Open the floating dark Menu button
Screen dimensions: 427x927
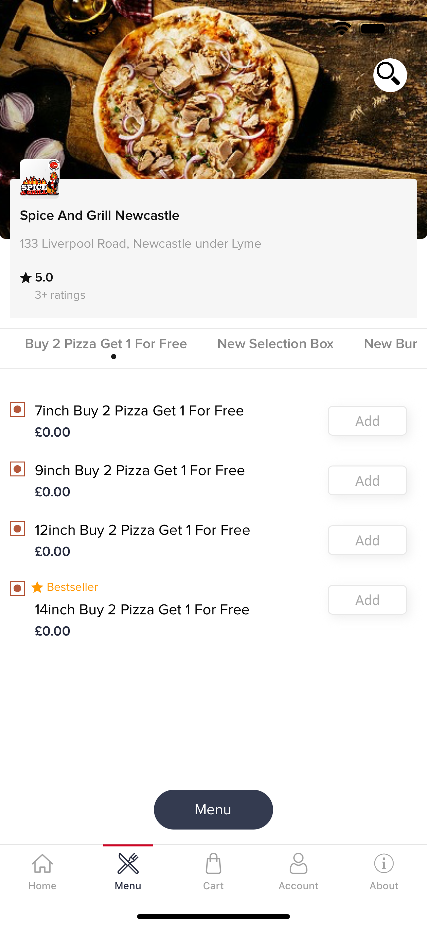(x=213, y=810)
